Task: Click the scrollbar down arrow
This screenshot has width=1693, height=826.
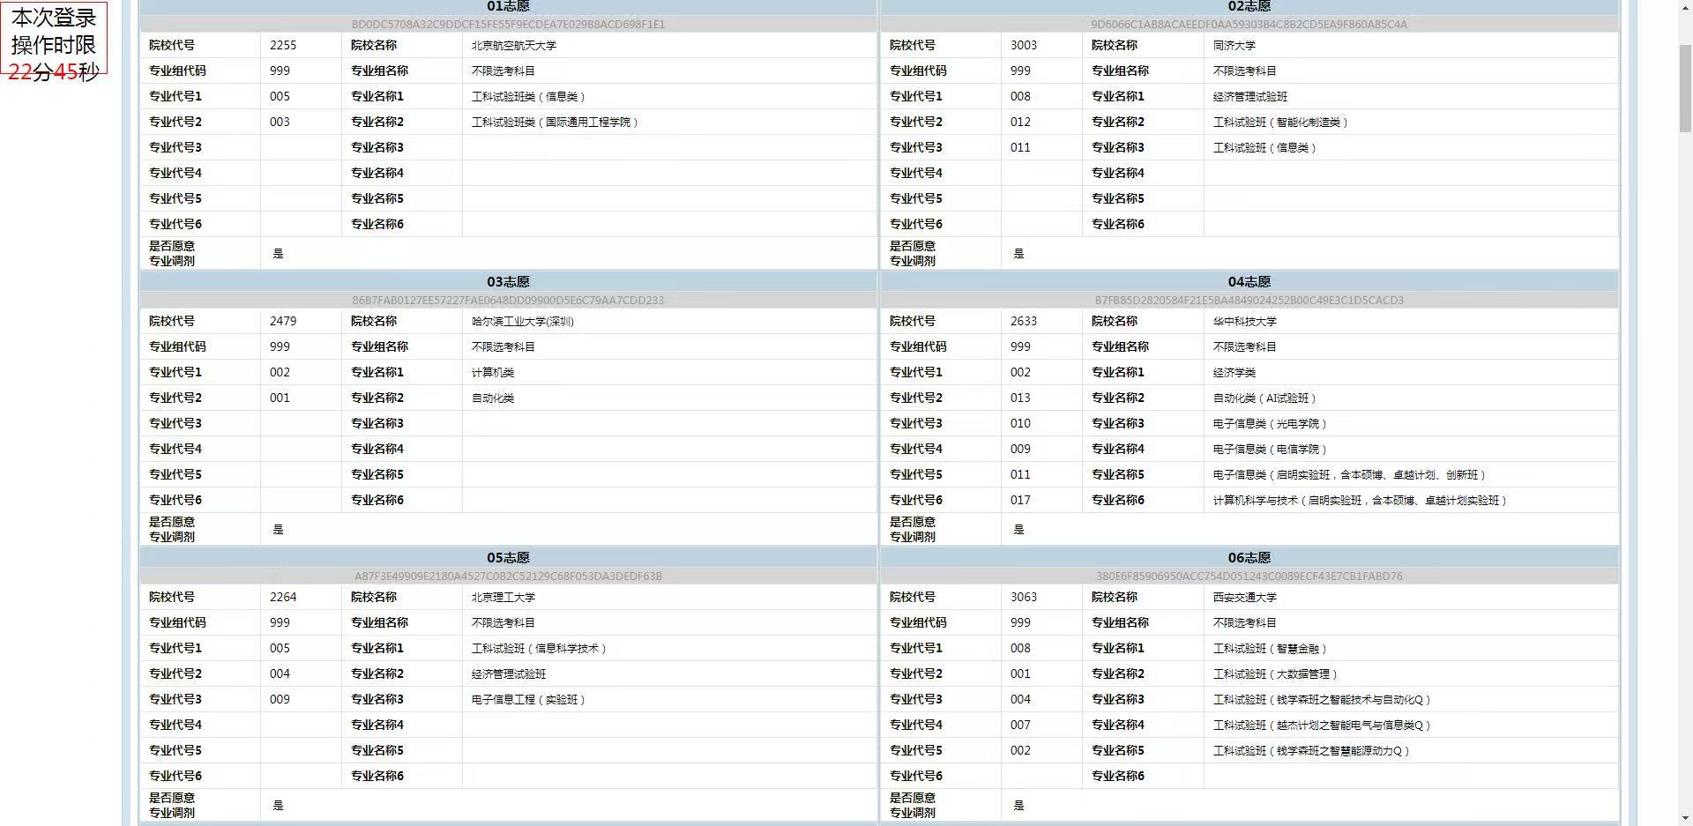Action: (1684, 818)
